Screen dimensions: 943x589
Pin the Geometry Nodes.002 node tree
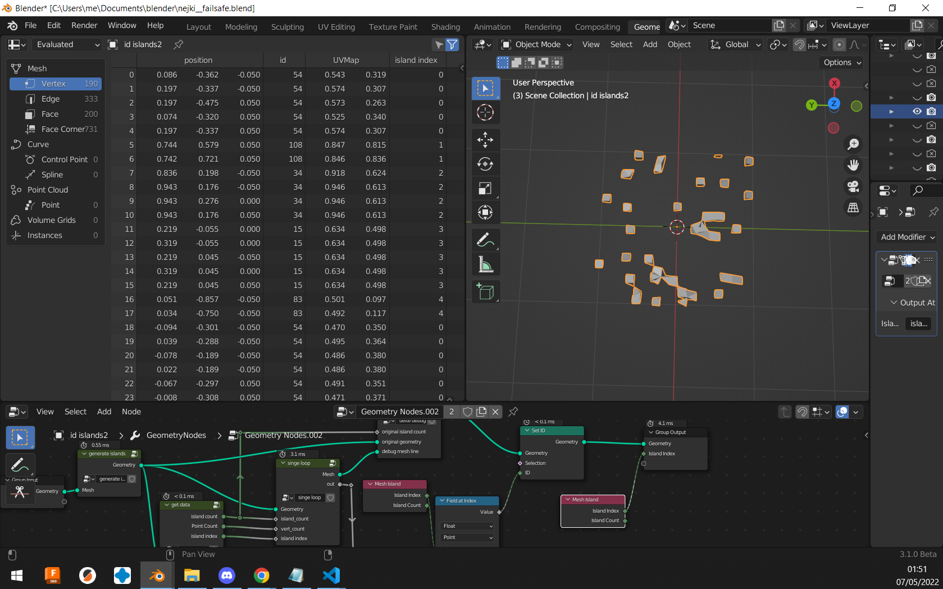coord(513,412)
